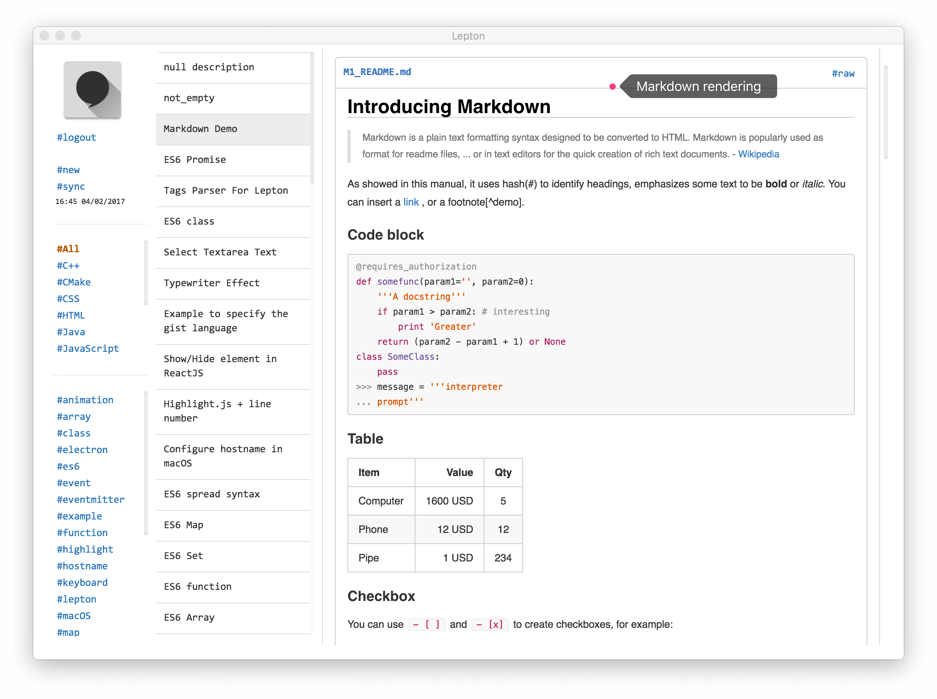
Task: Click the user avatar profile image
Action: pos(92,90)
